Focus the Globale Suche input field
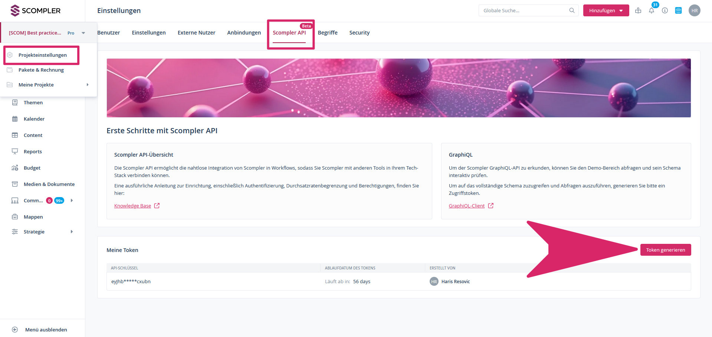The height and width of the screenshot is (337, 712). (523, 11)
